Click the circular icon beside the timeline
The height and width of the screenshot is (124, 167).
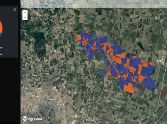[24, 4]
